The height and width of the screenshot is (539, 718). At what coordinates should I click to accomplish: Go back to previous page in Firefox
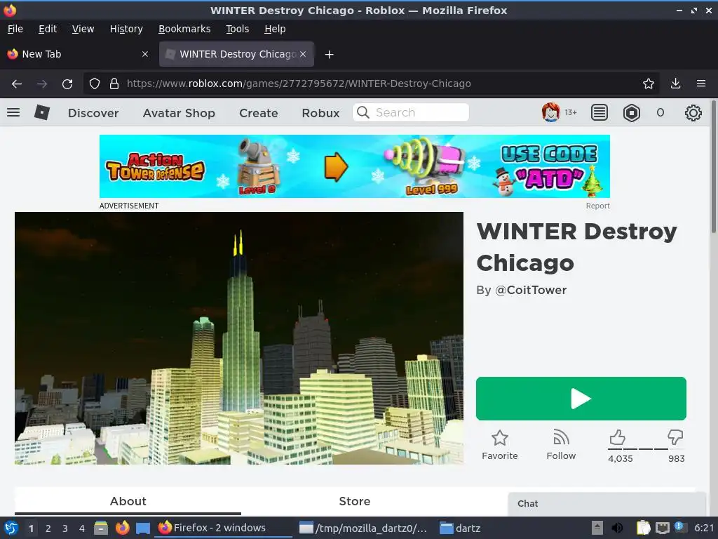17,84
